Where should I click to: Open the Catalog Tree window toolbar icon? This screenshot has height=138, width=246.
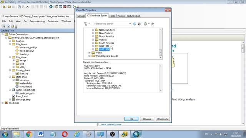(57, 7)
